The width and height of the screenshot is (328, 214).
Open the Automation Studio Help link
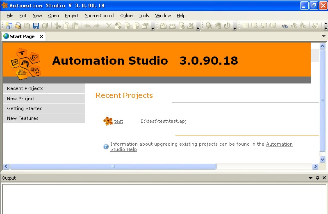279,144
